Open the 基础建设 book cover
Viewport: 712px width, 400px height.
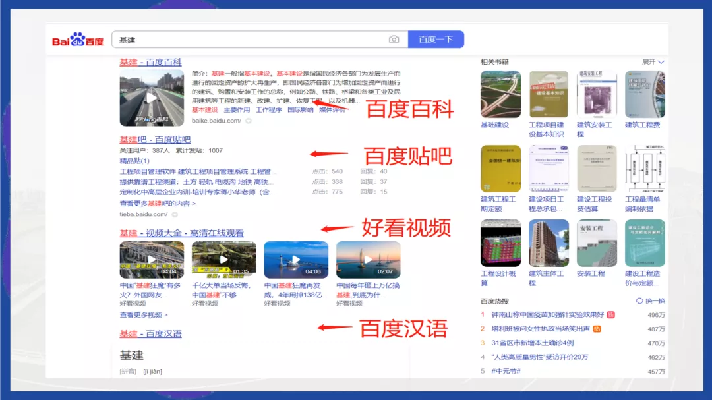point(500,94)
